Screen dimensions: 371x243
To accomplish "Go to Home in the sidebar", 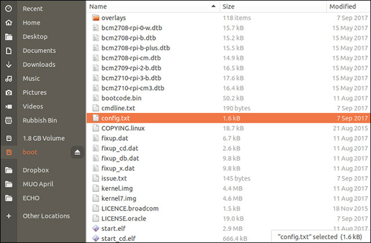I will [31, 23].
